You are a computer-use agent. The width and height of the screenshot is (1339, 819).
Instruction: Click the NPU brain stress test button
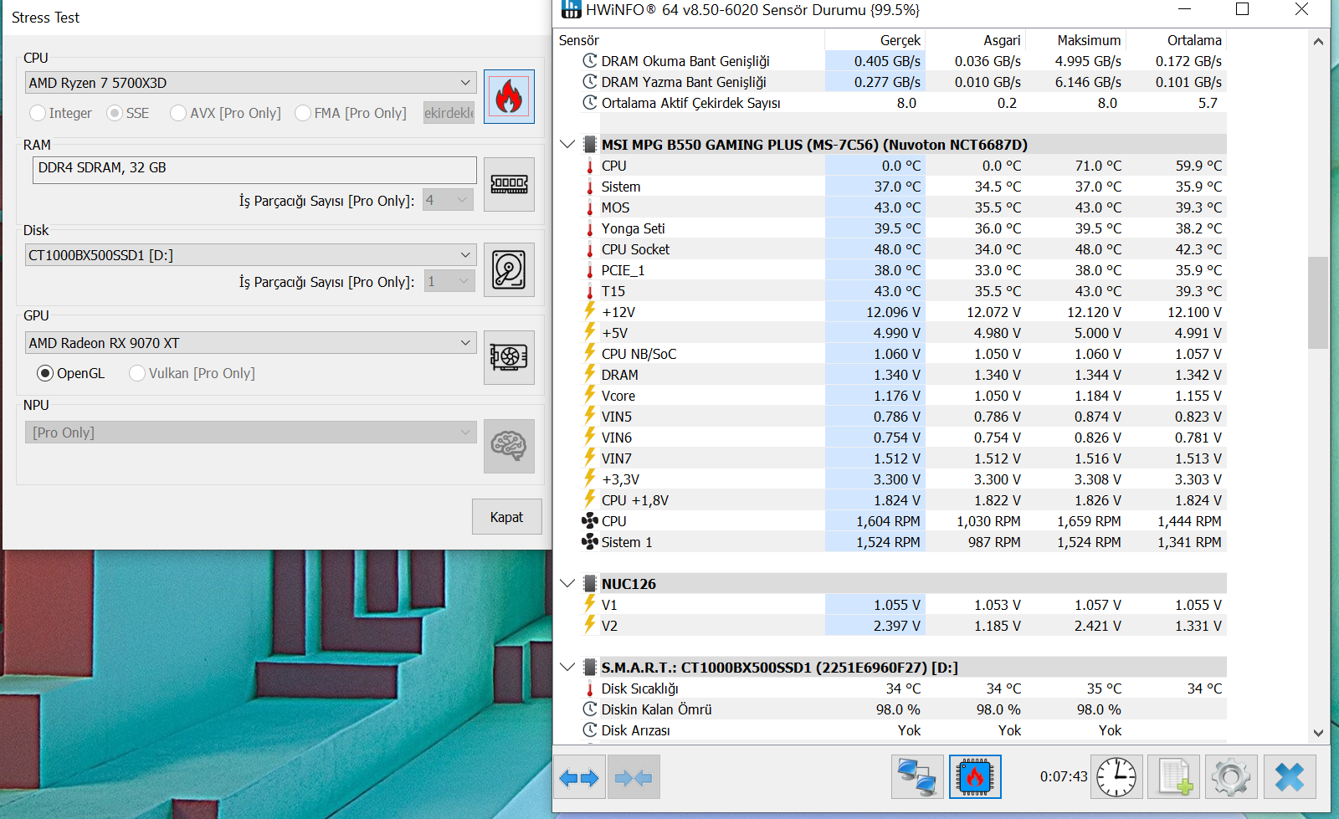[509, 446]
